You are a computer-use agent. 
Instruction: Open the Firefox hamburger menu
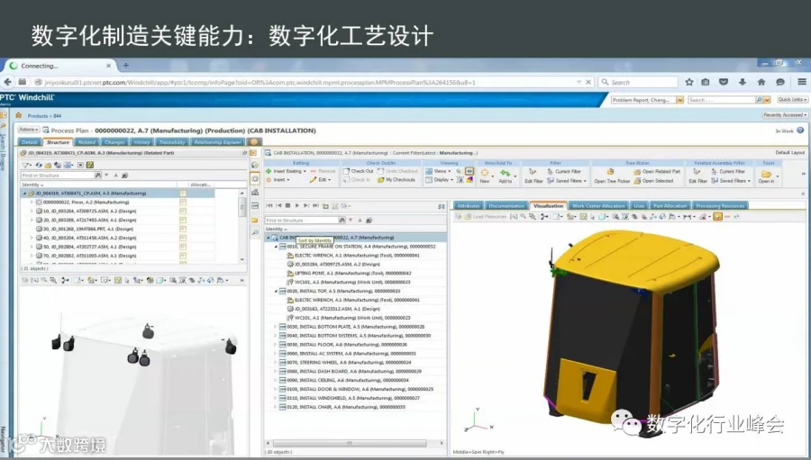tap(802, 82)
